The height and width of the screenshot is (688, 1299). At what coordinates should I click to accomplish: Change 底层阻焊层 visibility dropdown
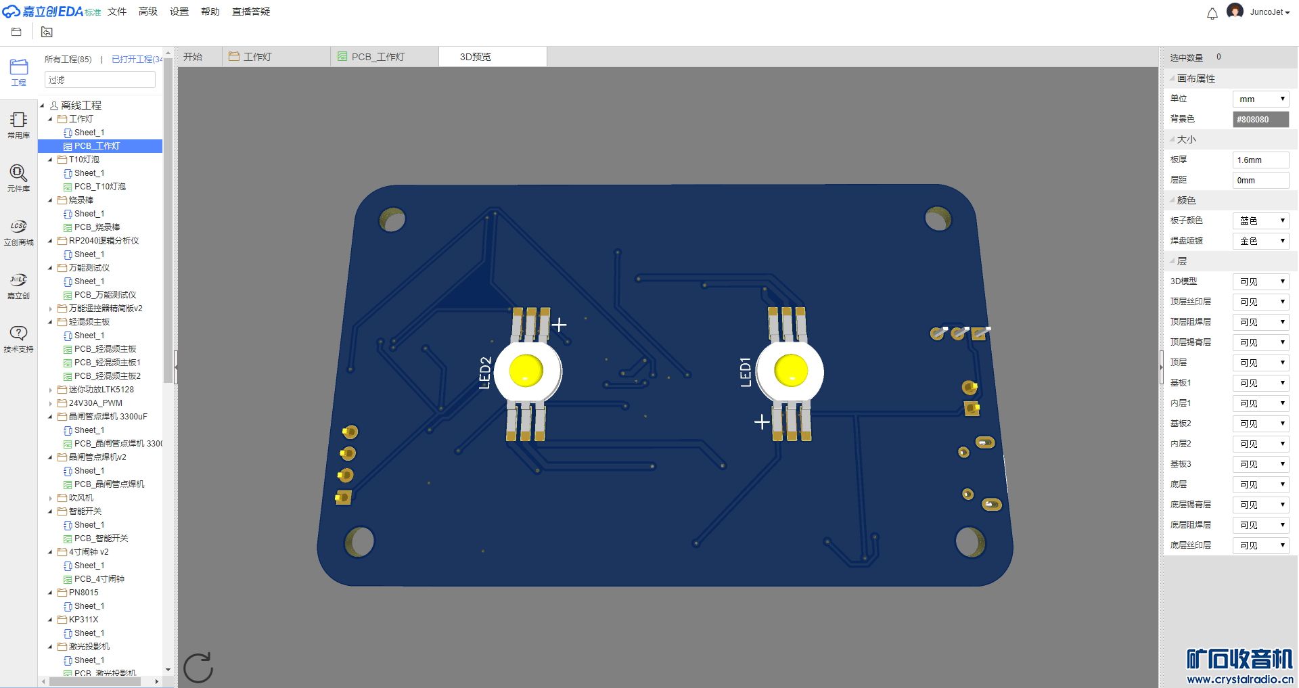(1260, 525)
